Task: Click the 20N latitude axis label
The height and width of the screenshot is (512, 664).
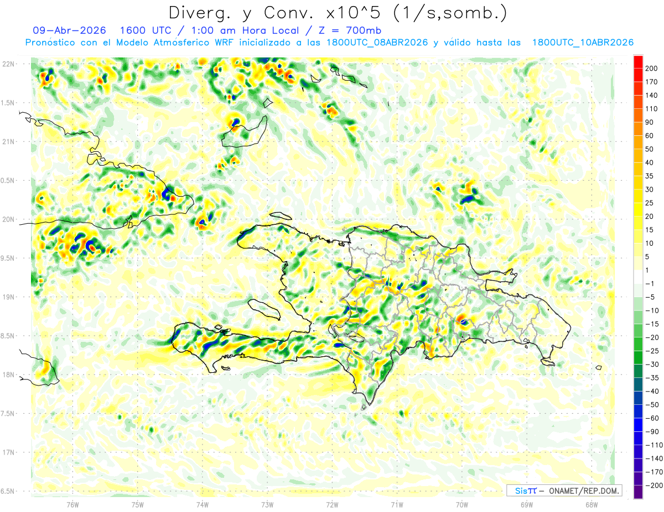Action: tap(8, 219)
